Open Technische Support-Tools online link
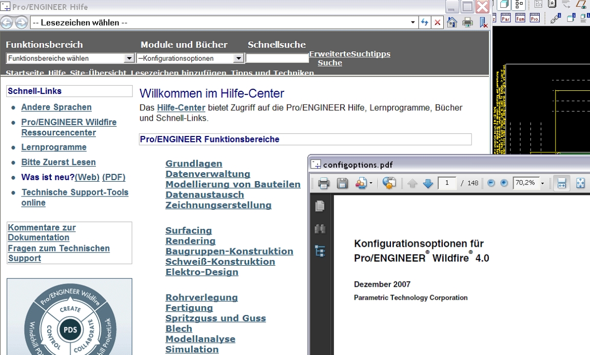This screenshot has height=355, width=590. tap(75, 198)
